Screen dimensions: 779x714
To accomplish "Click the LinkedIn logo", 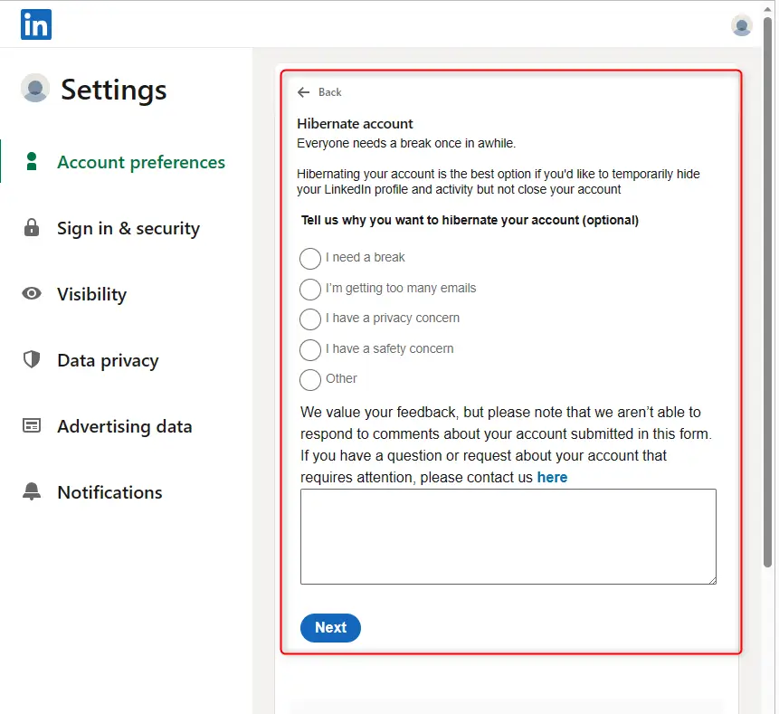I will click(35, 24).
